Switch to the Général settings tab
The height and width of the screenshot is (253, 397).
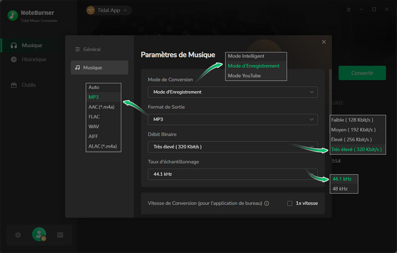click(91, 49)
